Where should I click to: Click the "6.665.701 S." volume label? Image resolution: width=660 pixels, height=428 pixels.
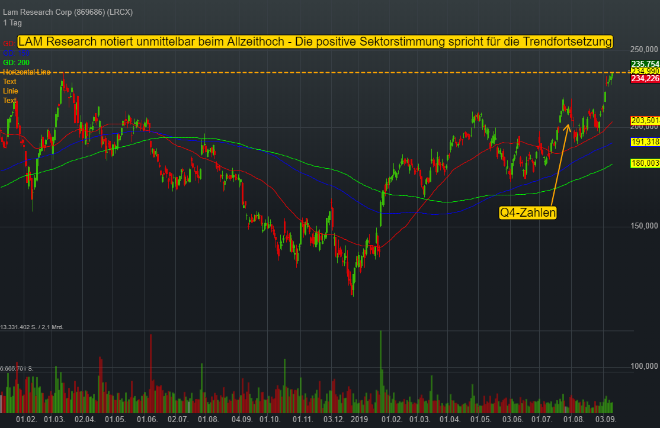(x=17, y=369)
